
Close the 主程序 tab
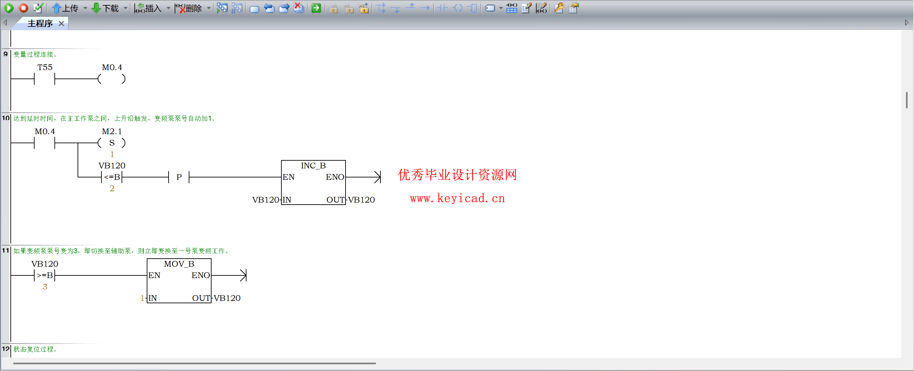click(61, 23)
